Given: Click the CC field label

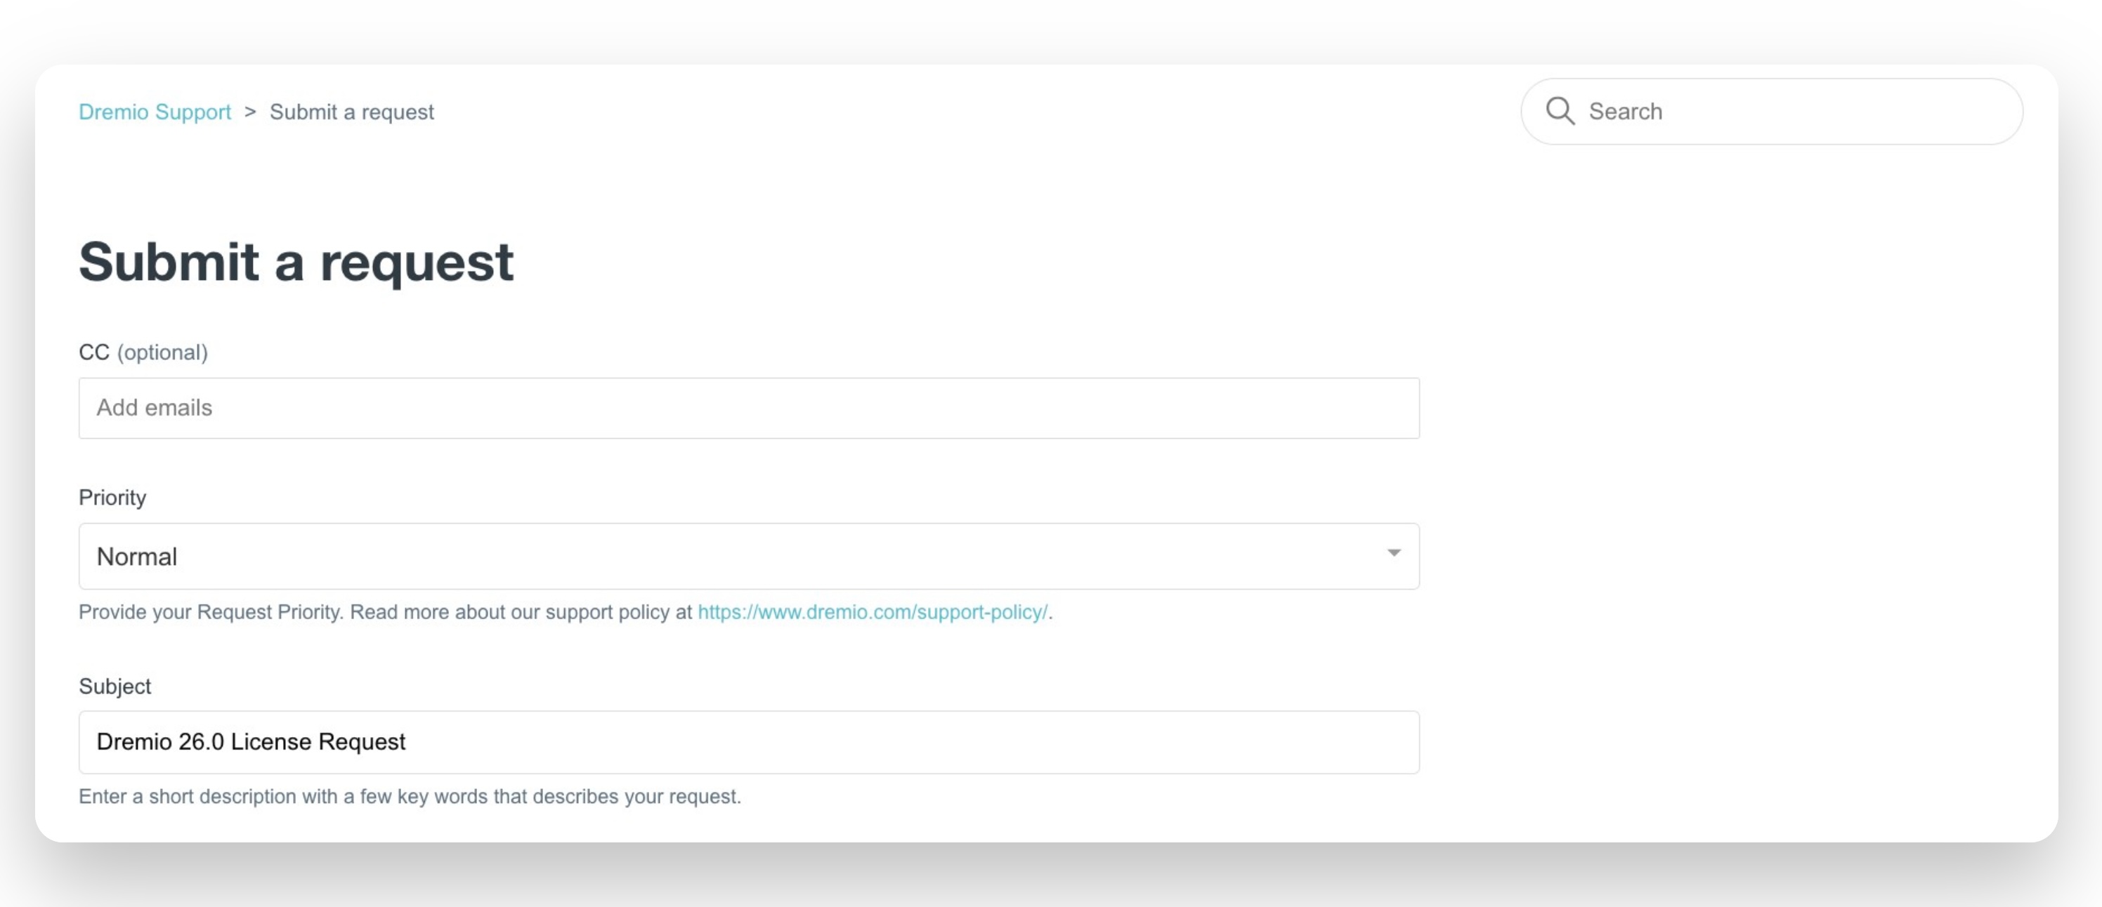Looking at the screenshot, I should [94, 352].
